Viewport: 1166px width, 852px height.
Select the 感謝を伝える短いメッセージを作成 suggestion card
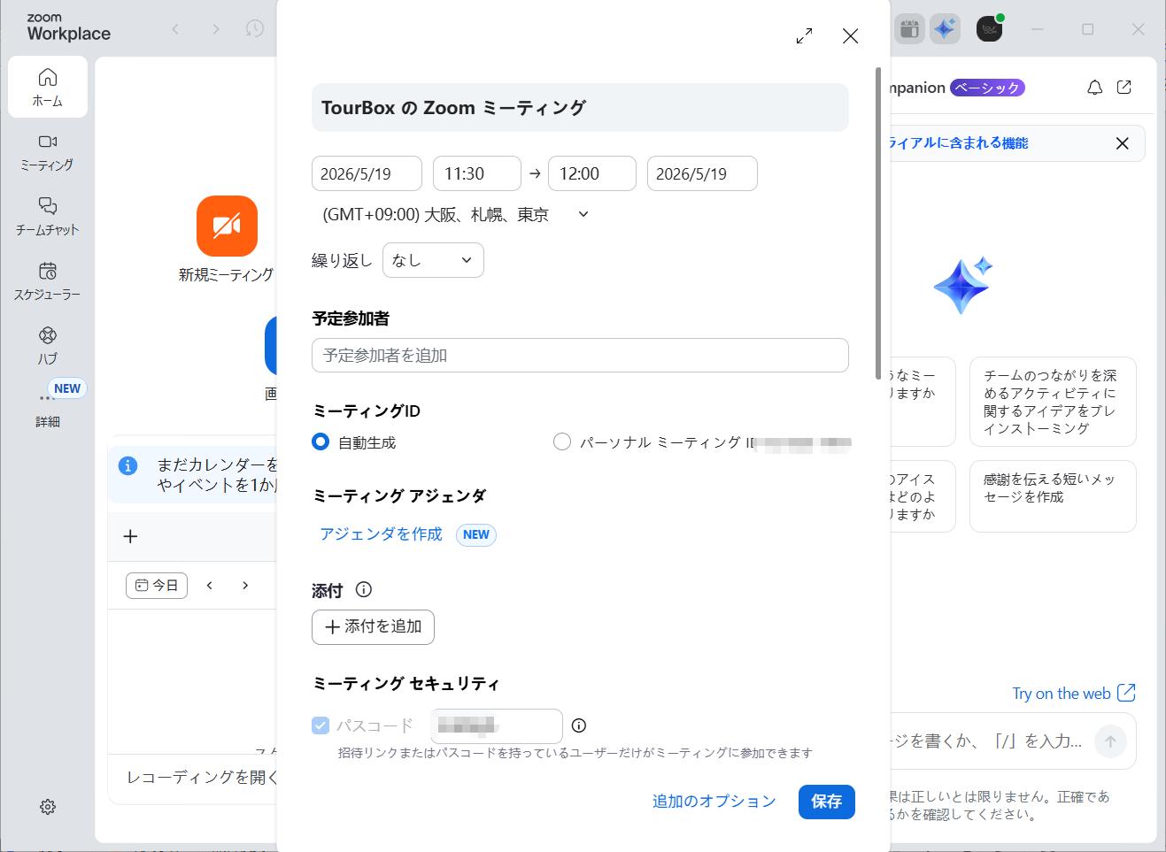(1053, 496)
